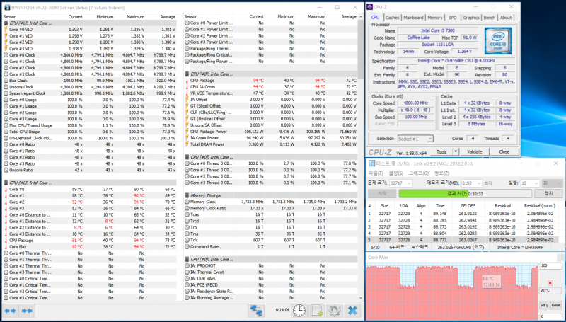Open HWiNFO remote network computers icon
The width and height of the screenshot is (566, 322).
tap(256, 311)
